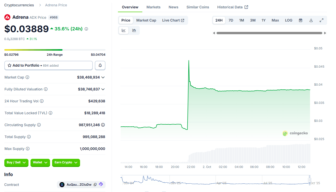Switch chart from Price to Market Cap

[x=146, y=20]
